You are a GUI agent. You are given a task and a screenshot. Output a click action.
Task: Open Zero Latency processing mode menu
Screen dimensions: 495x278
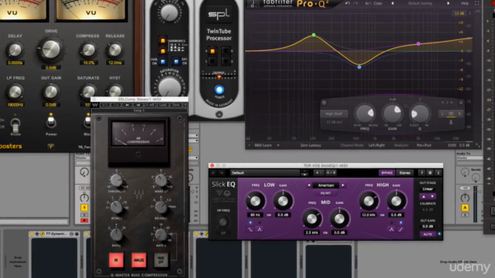[x=311, y=145]
